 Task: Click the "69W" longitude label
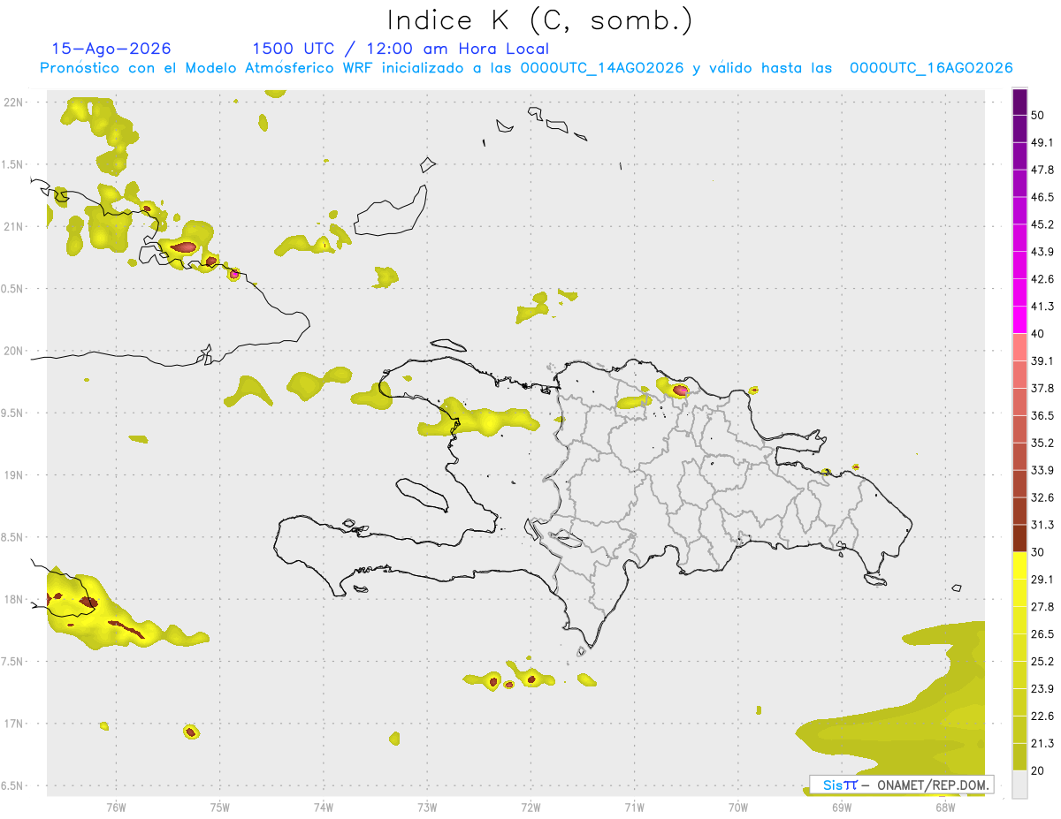pyautogui.click(x=841, y=807)
